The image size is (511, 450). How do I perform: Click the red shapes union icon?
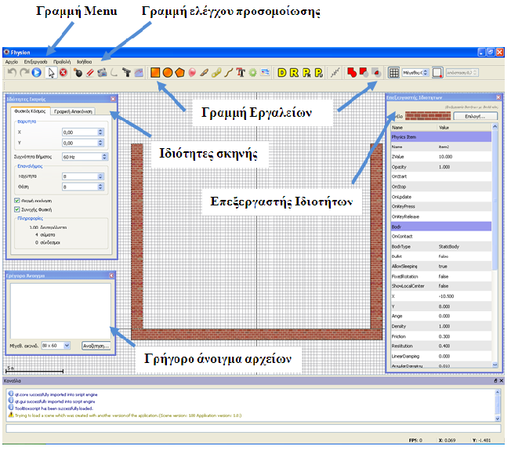(x=352, y=72)
